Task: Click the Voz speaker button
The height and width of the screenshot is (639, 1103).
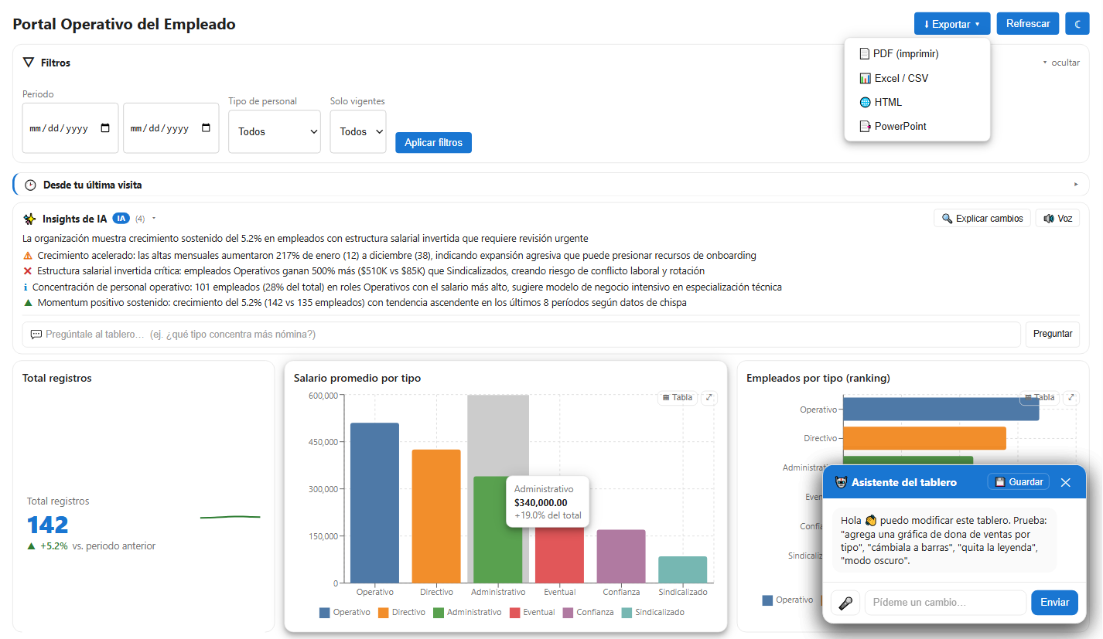Action: tap(1057, 219)
